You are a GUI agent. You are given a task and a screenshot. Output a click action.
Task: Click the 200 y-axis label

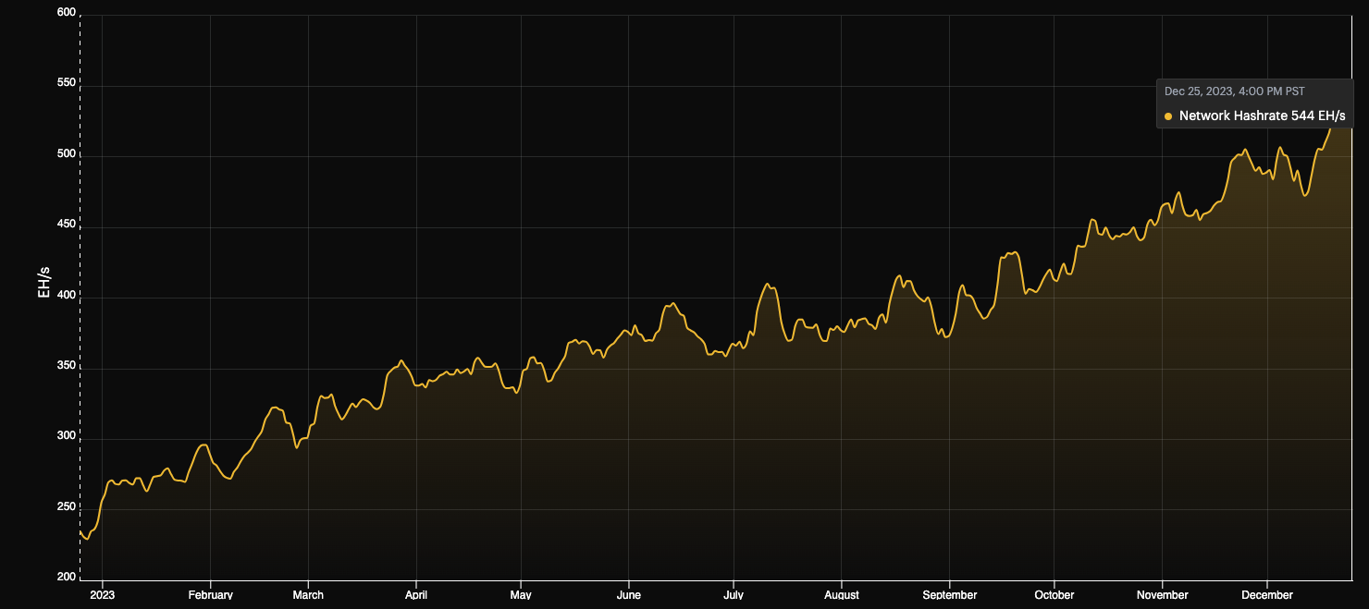point(66,577)
